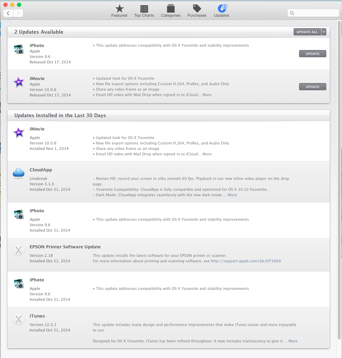Screen dimensions: 342x358
Task: Click 'Updates Installed in the Last 30 Days' heading
Action: coord(60,115)
